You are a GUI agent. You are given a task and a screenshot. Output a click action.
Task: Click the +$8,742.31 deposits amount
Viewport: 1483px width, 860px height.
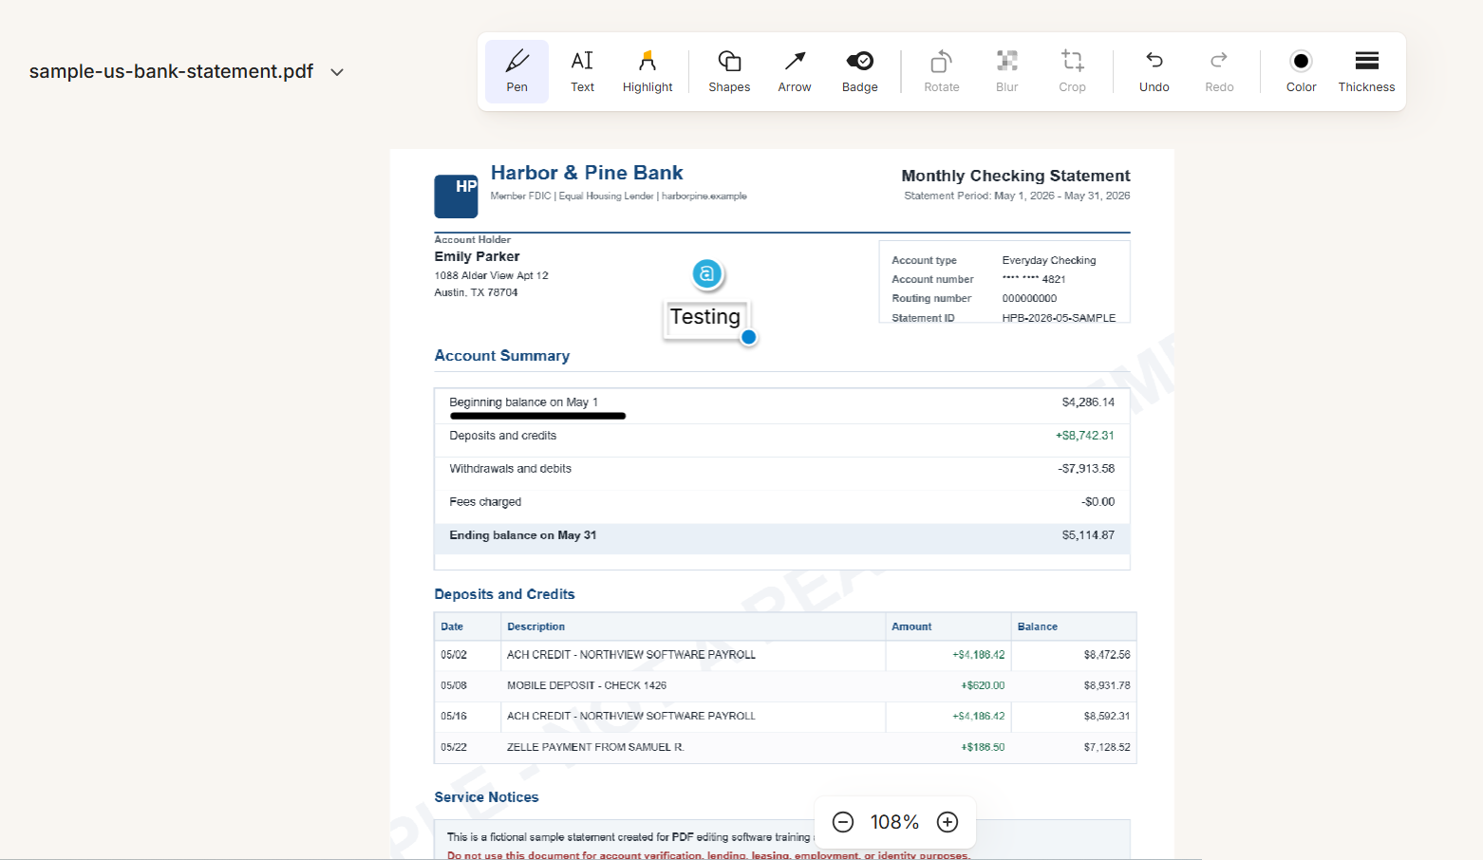[1084, 436]
